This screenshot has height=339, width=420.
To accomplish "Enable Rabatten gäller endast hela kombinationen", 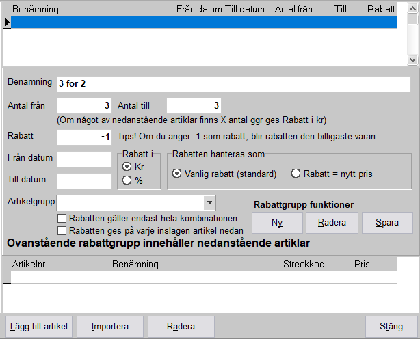I will pyautogui.click(x=63, y=217).
